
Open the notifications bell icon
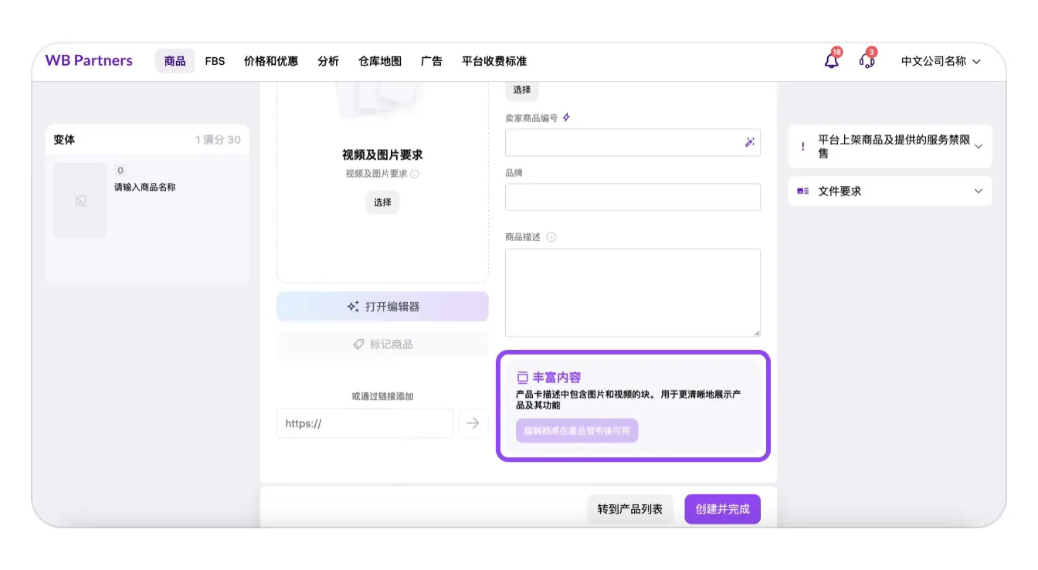point(831,61)
